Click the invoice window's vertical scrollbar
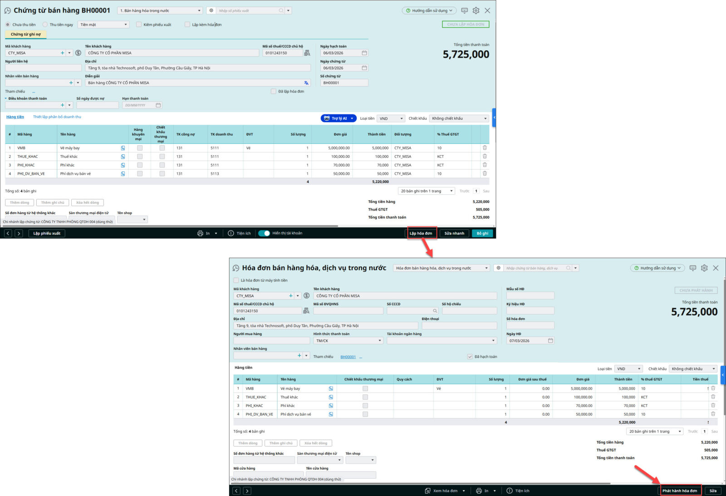The width and height of the screenshot is (726, 496). 724,363
